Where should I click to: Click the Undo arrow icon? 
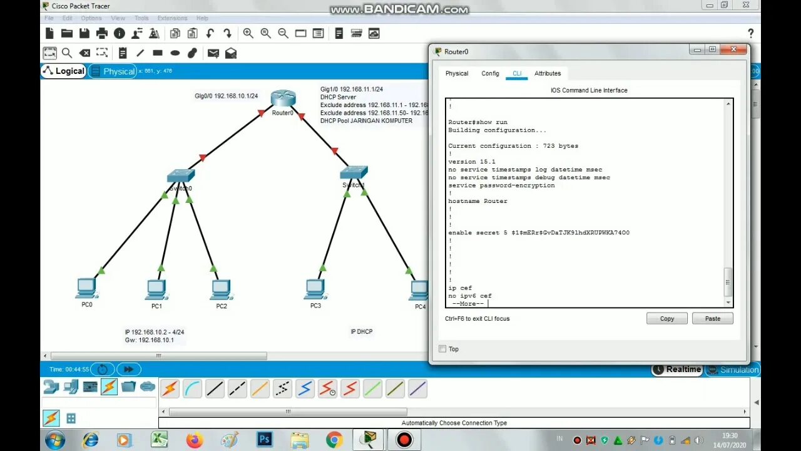click(210, 33)
